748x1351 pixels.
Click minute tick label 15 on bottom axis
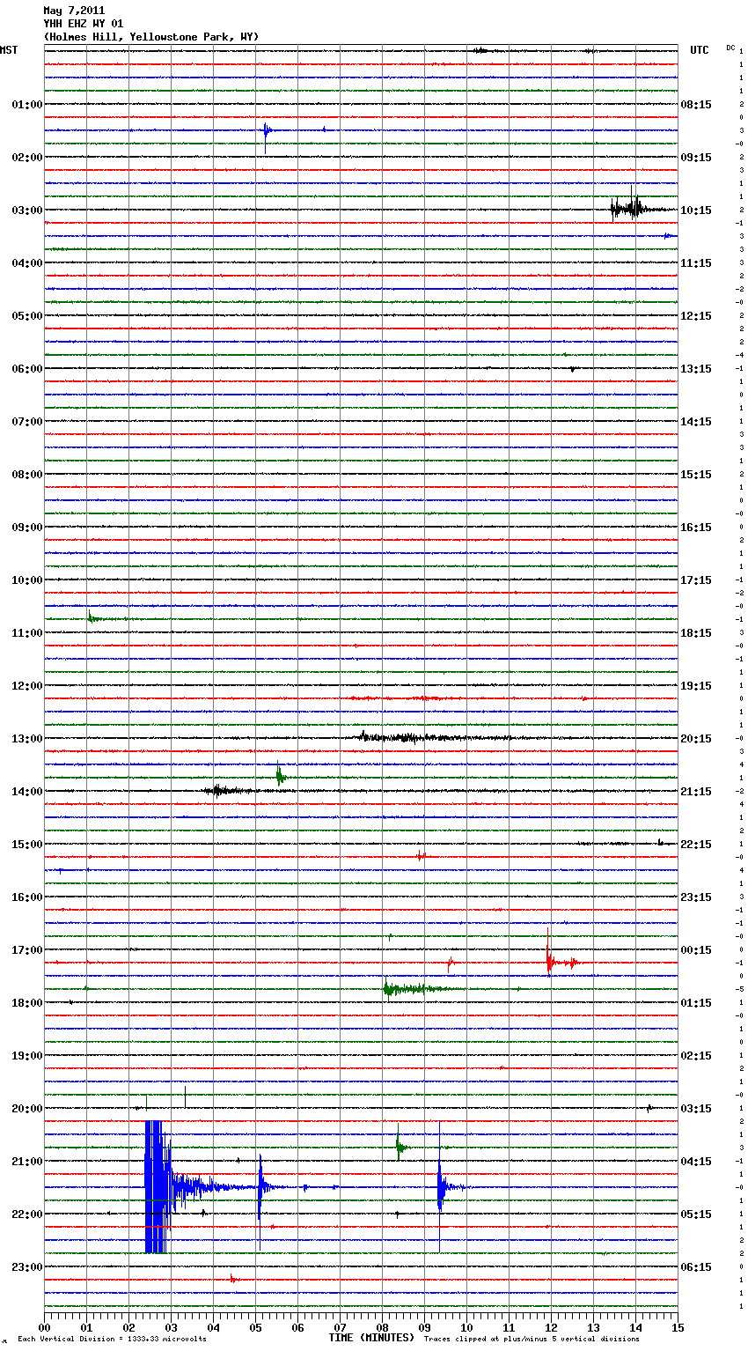[x=678, y=1326]
